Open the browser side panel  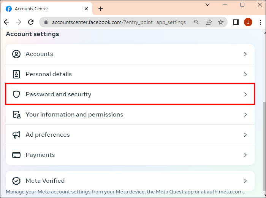pyautogui.click(x=236, y=22)
